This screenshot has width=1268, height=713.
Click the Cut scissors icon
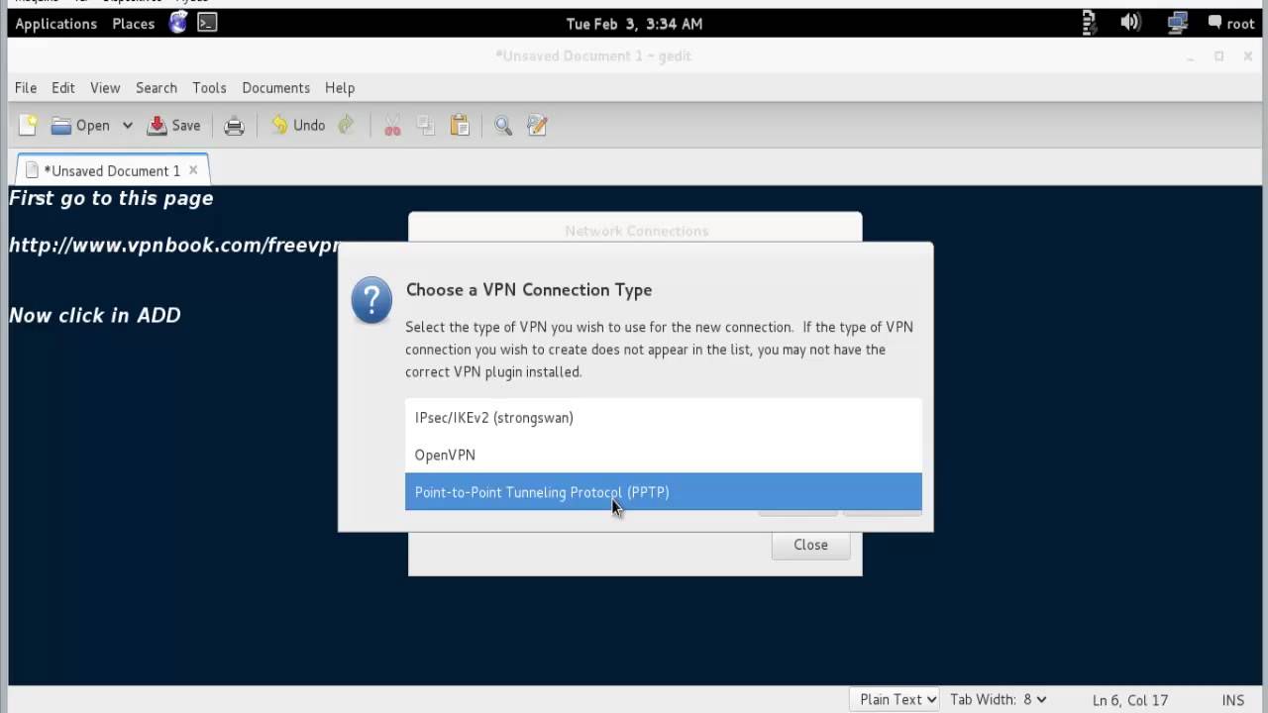[x=392, y=126]
